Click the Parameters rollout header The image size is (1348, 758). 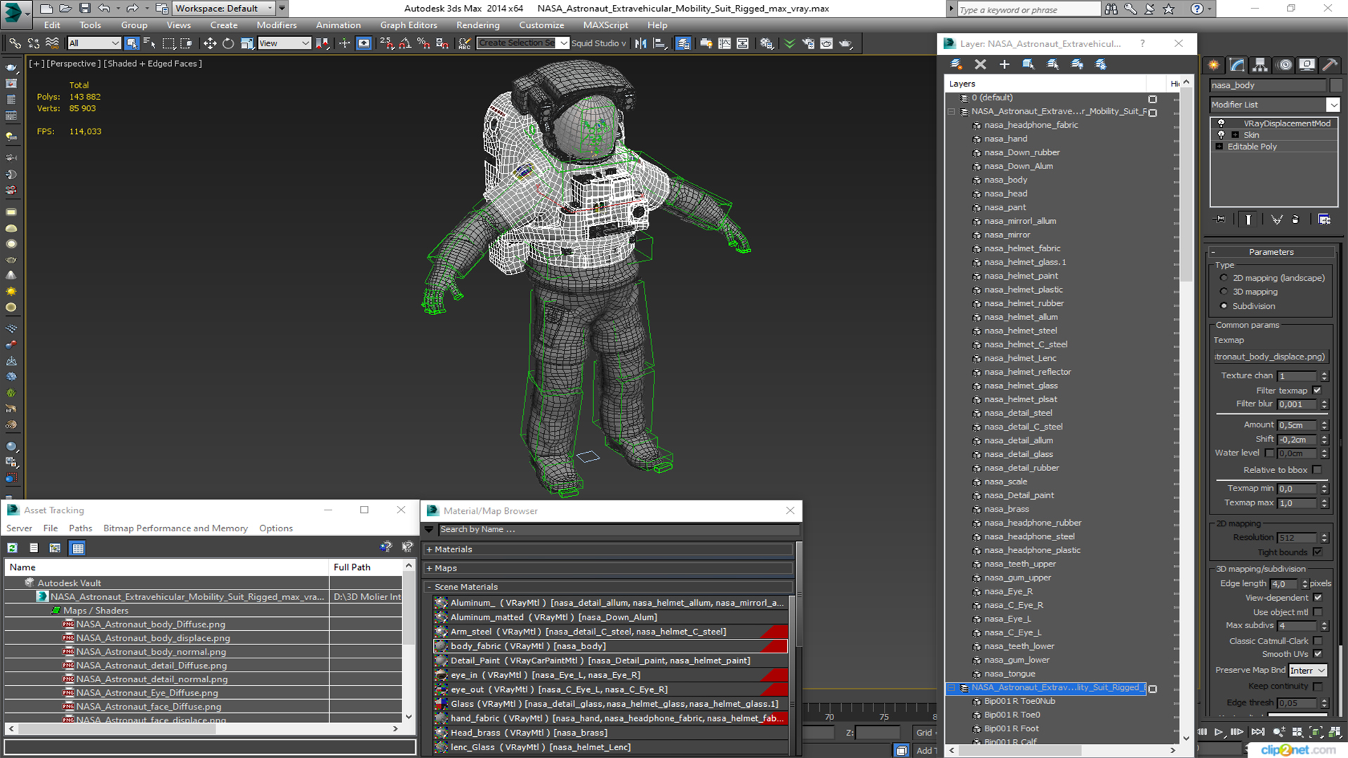tap(1271, 252)
